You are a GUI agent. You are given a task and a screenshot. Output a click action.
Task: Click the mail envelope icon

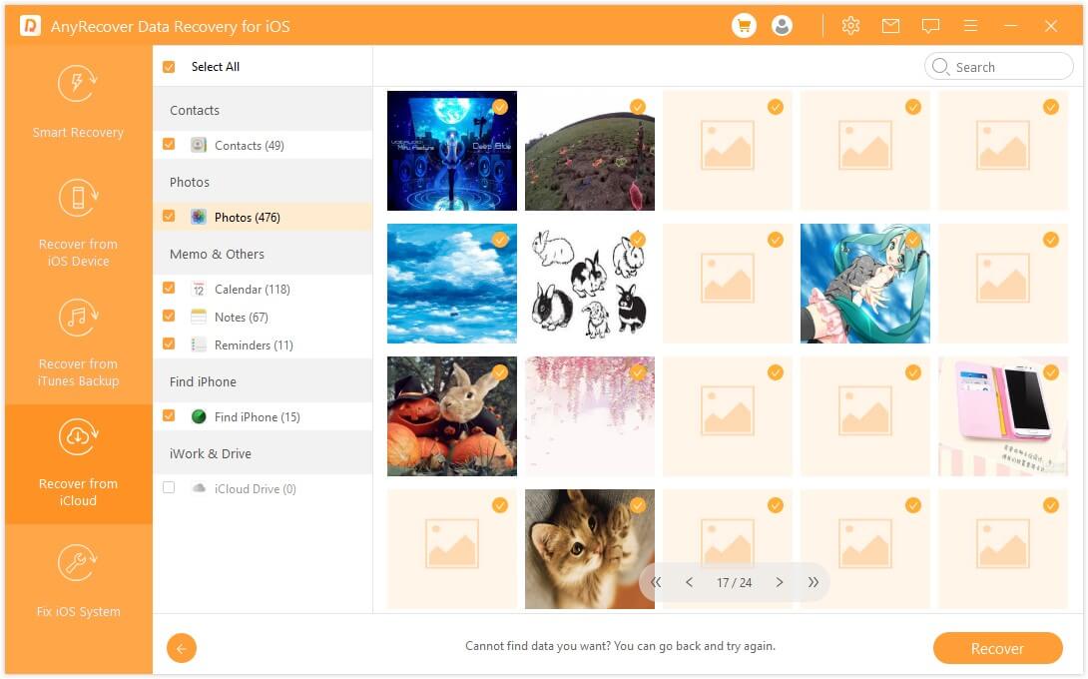click(890, 26)
